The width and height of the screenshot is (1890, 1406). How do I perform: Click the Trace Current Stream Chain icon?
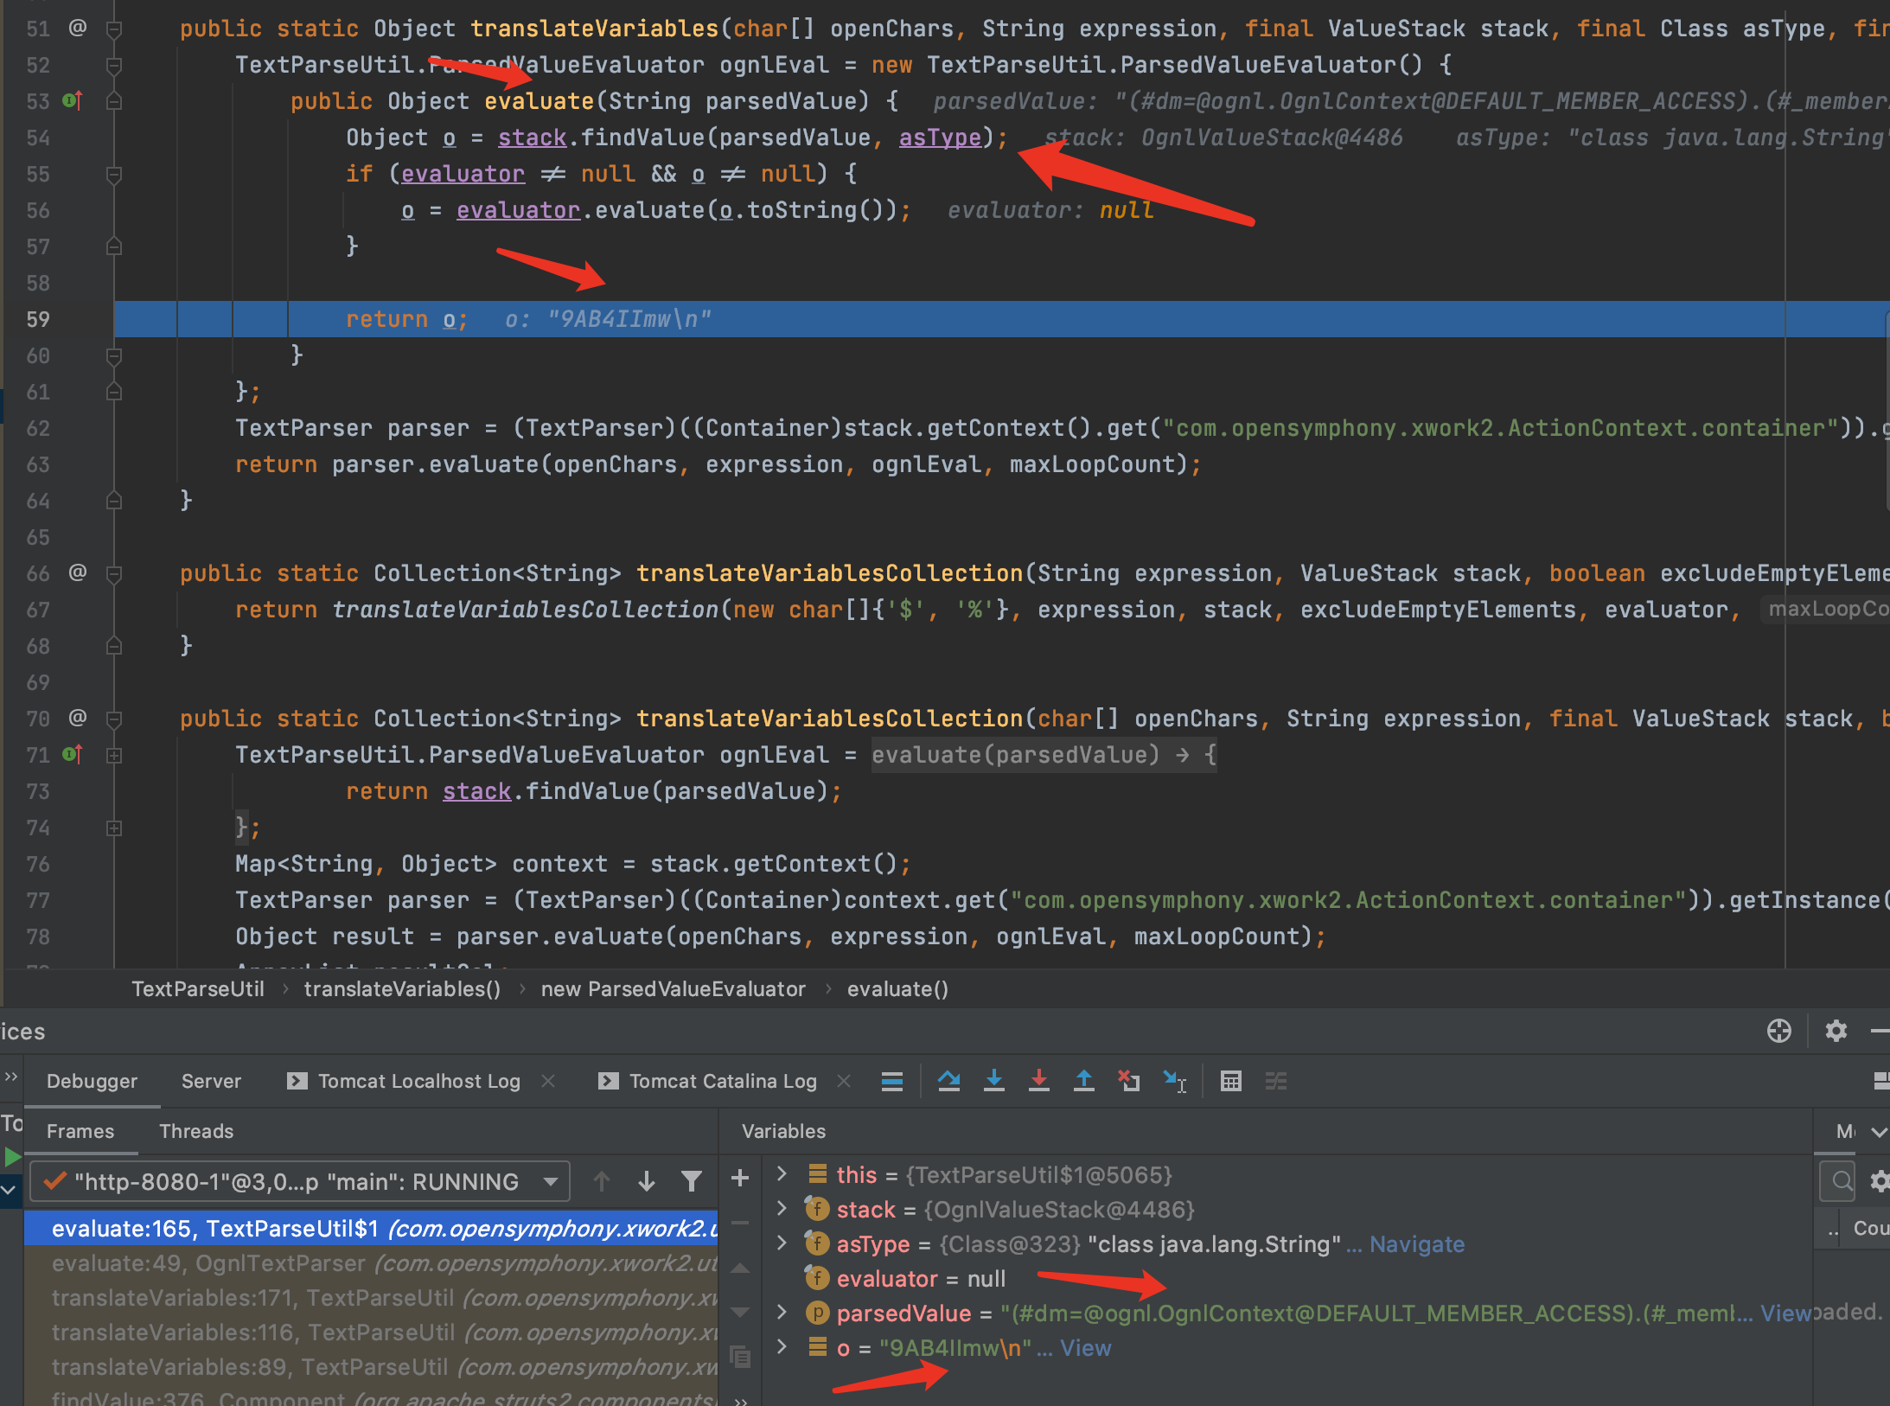click(1276, 1081)
